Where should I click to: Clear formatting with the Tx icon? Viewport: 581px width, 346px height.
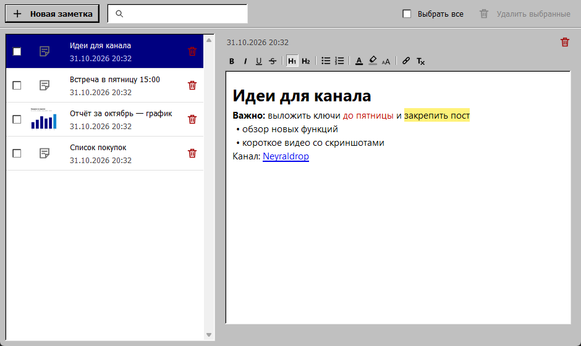(x=420, y=61)
